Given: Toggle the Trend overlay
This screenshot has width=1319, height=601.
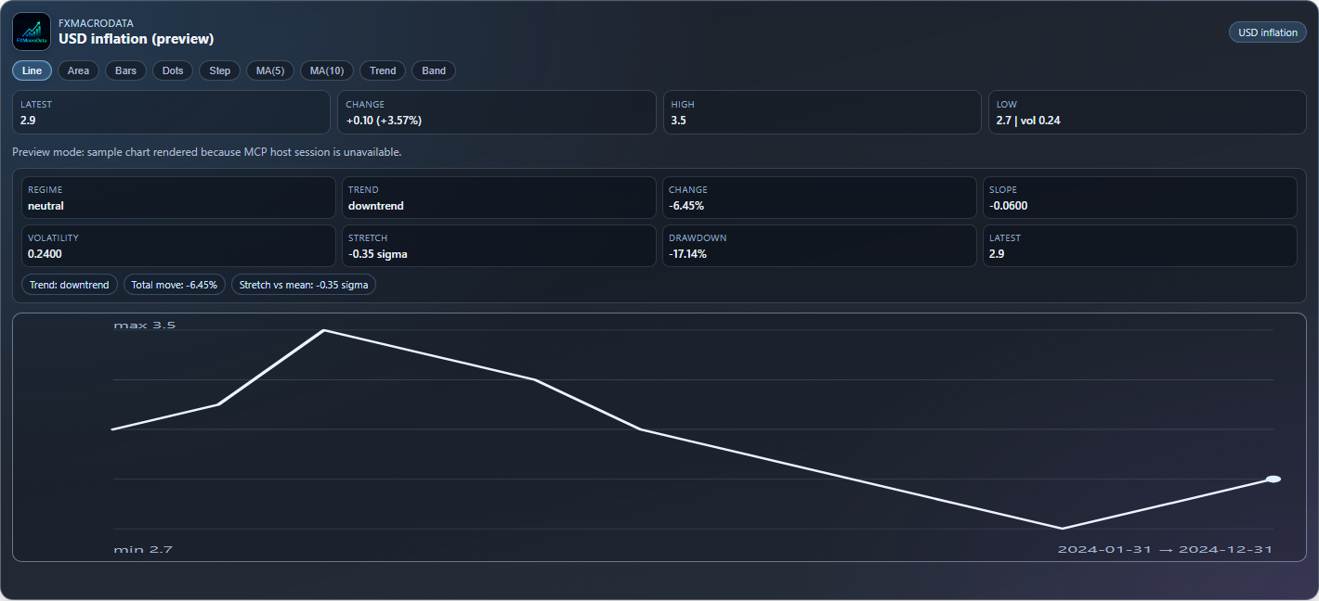Looking at the screenshot, I should pos(383,70).
